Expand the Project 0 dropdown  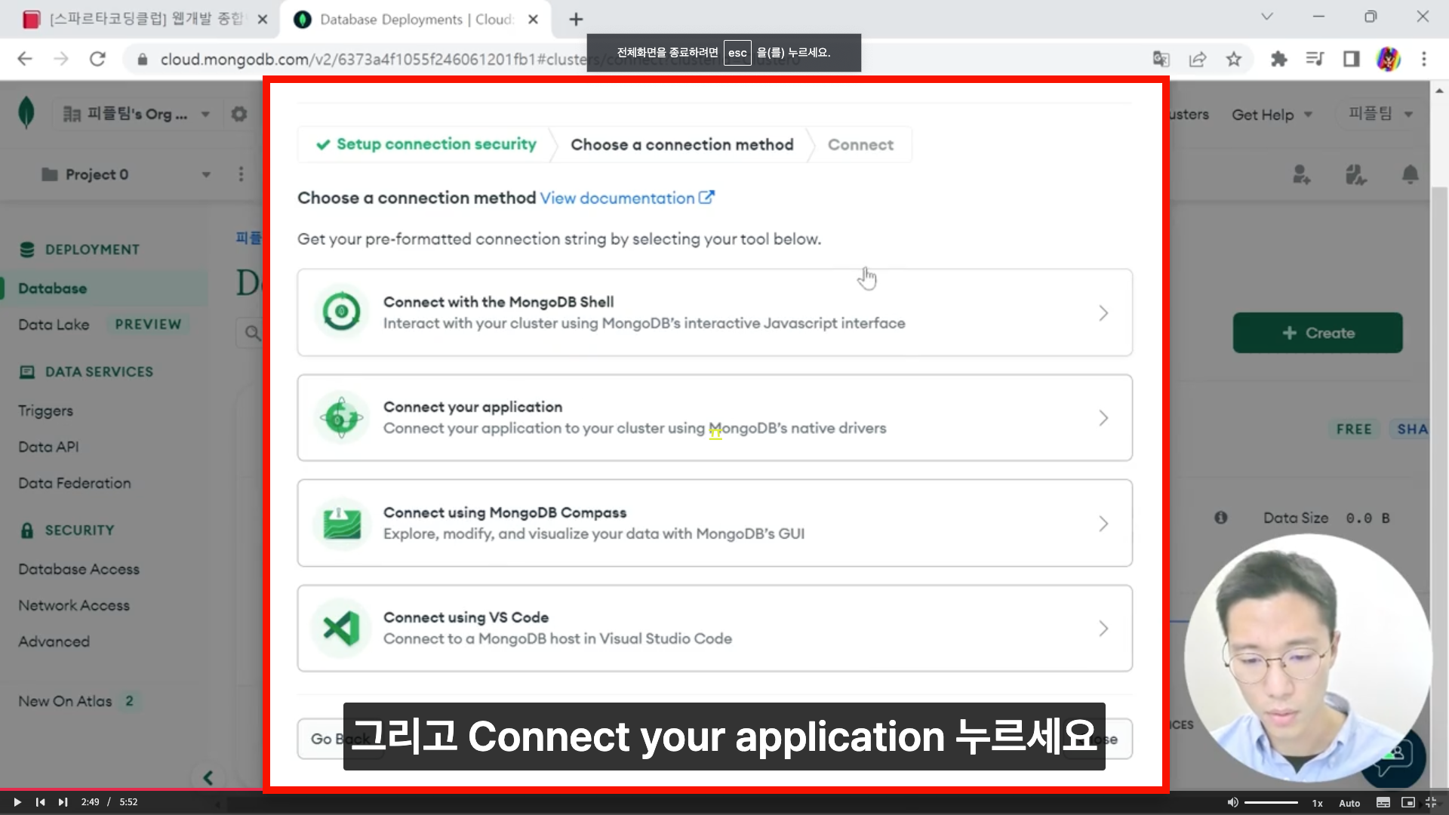click(x=206, y=175)
